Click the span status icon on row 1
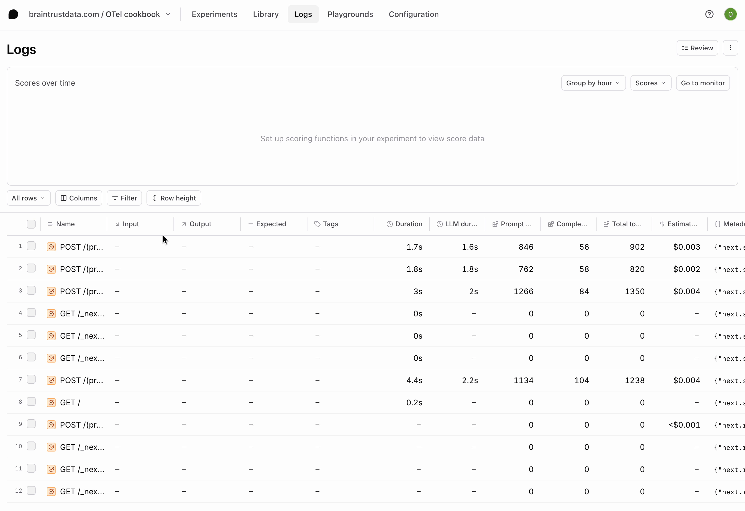 pos(51,247)
